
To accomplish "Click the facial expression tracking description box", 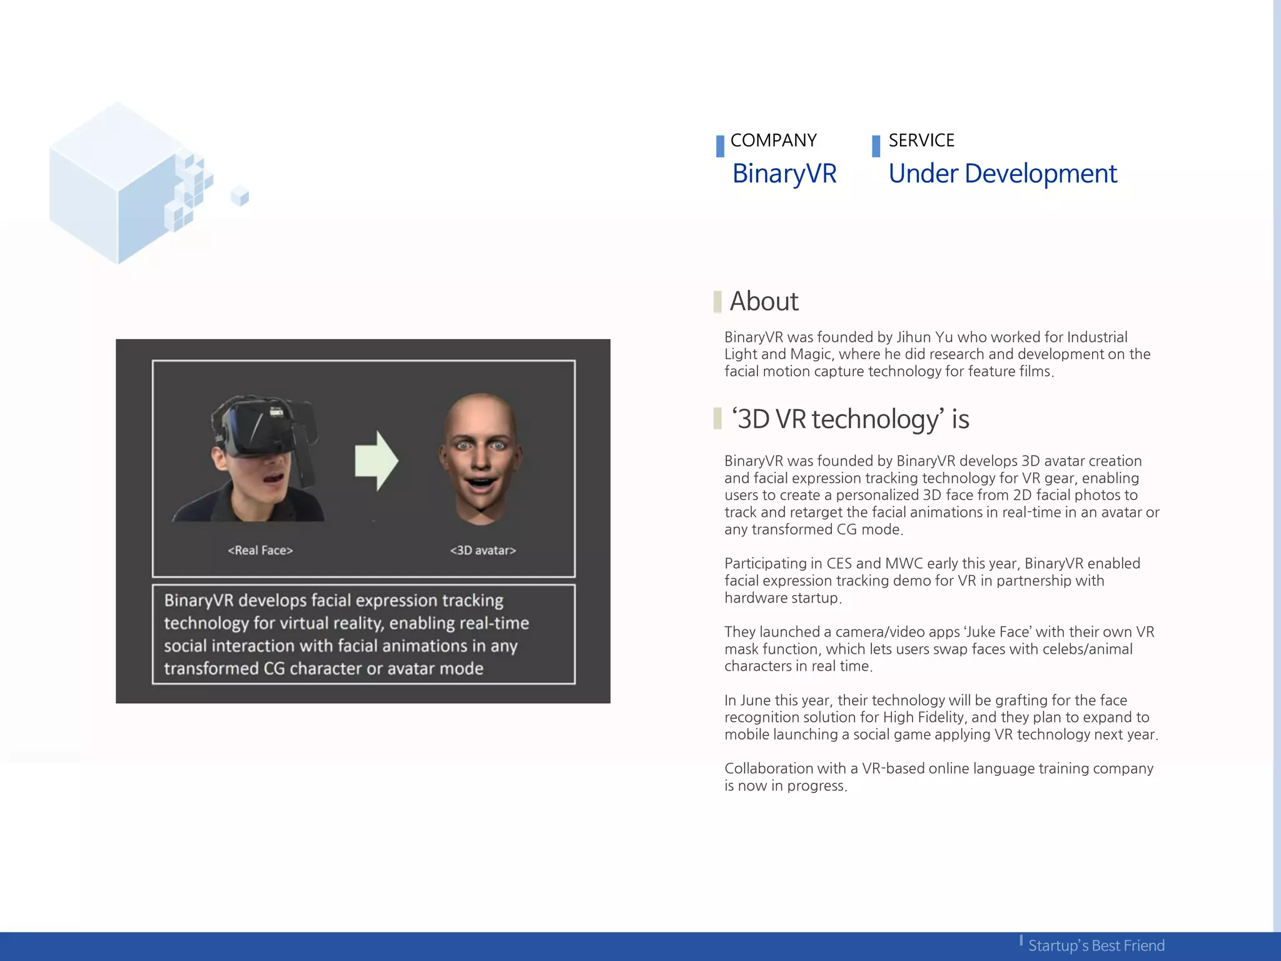I will pos(363,634).
